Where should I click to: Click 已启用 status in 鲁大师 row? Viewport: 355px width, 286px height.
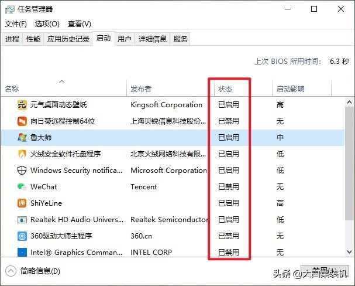tap(229, 138)
